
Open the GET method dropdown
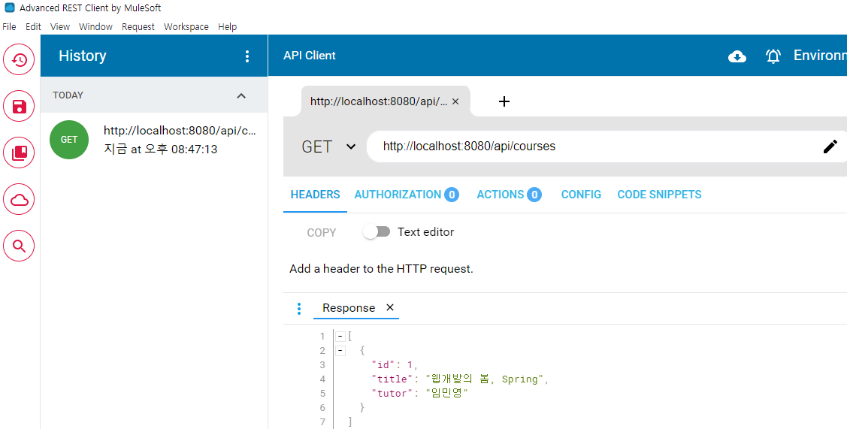coord(328,147)
